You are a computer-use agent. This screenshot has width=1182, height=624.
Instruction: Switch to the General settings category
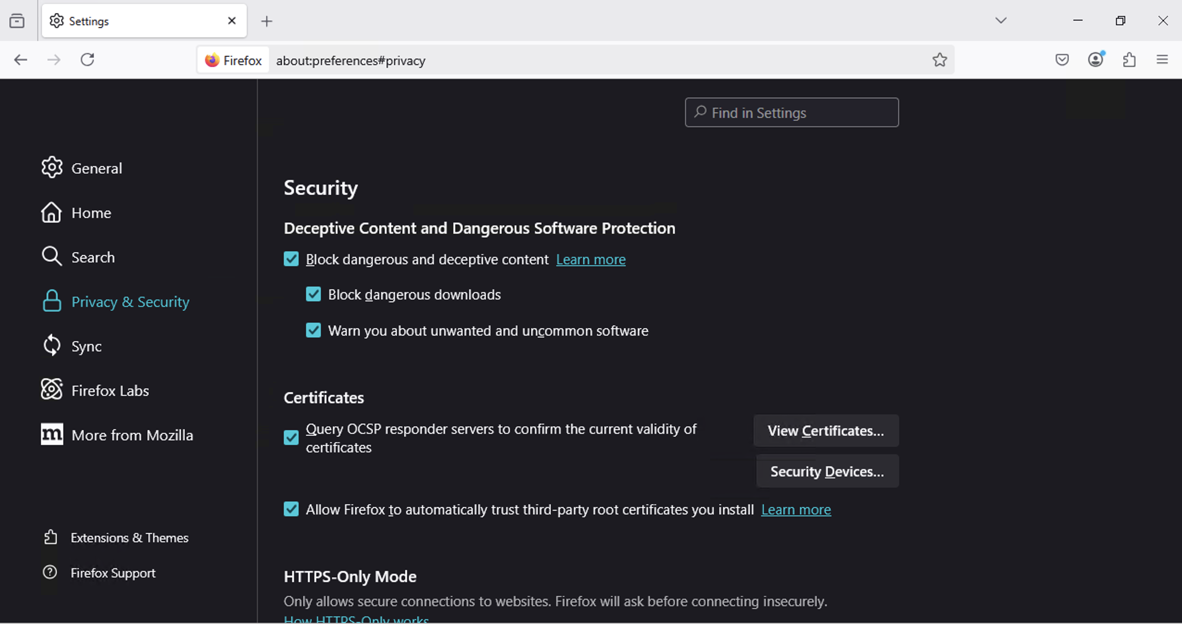click(x=96, y=168)
